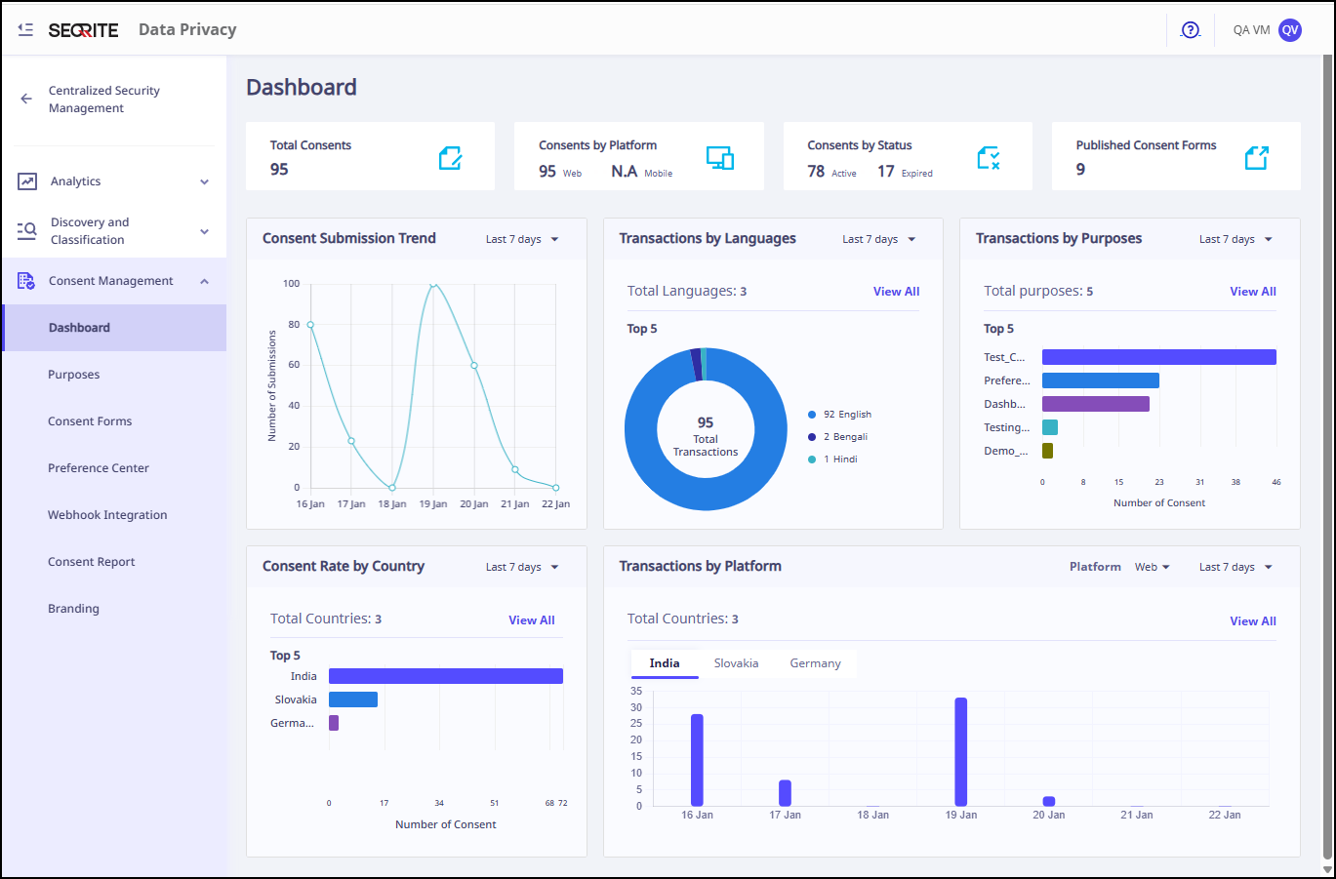This screenshot has height=879, width=1336.
Task: Open the Platform Web dropdown
Action: pos(1152,567)
